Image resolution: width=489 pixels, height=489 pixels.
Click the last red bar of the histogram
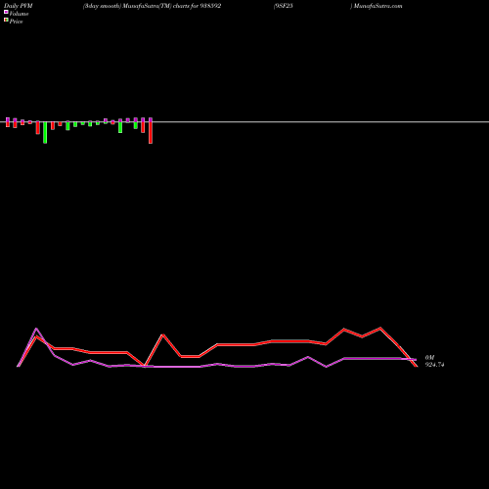tap(151, 133)
